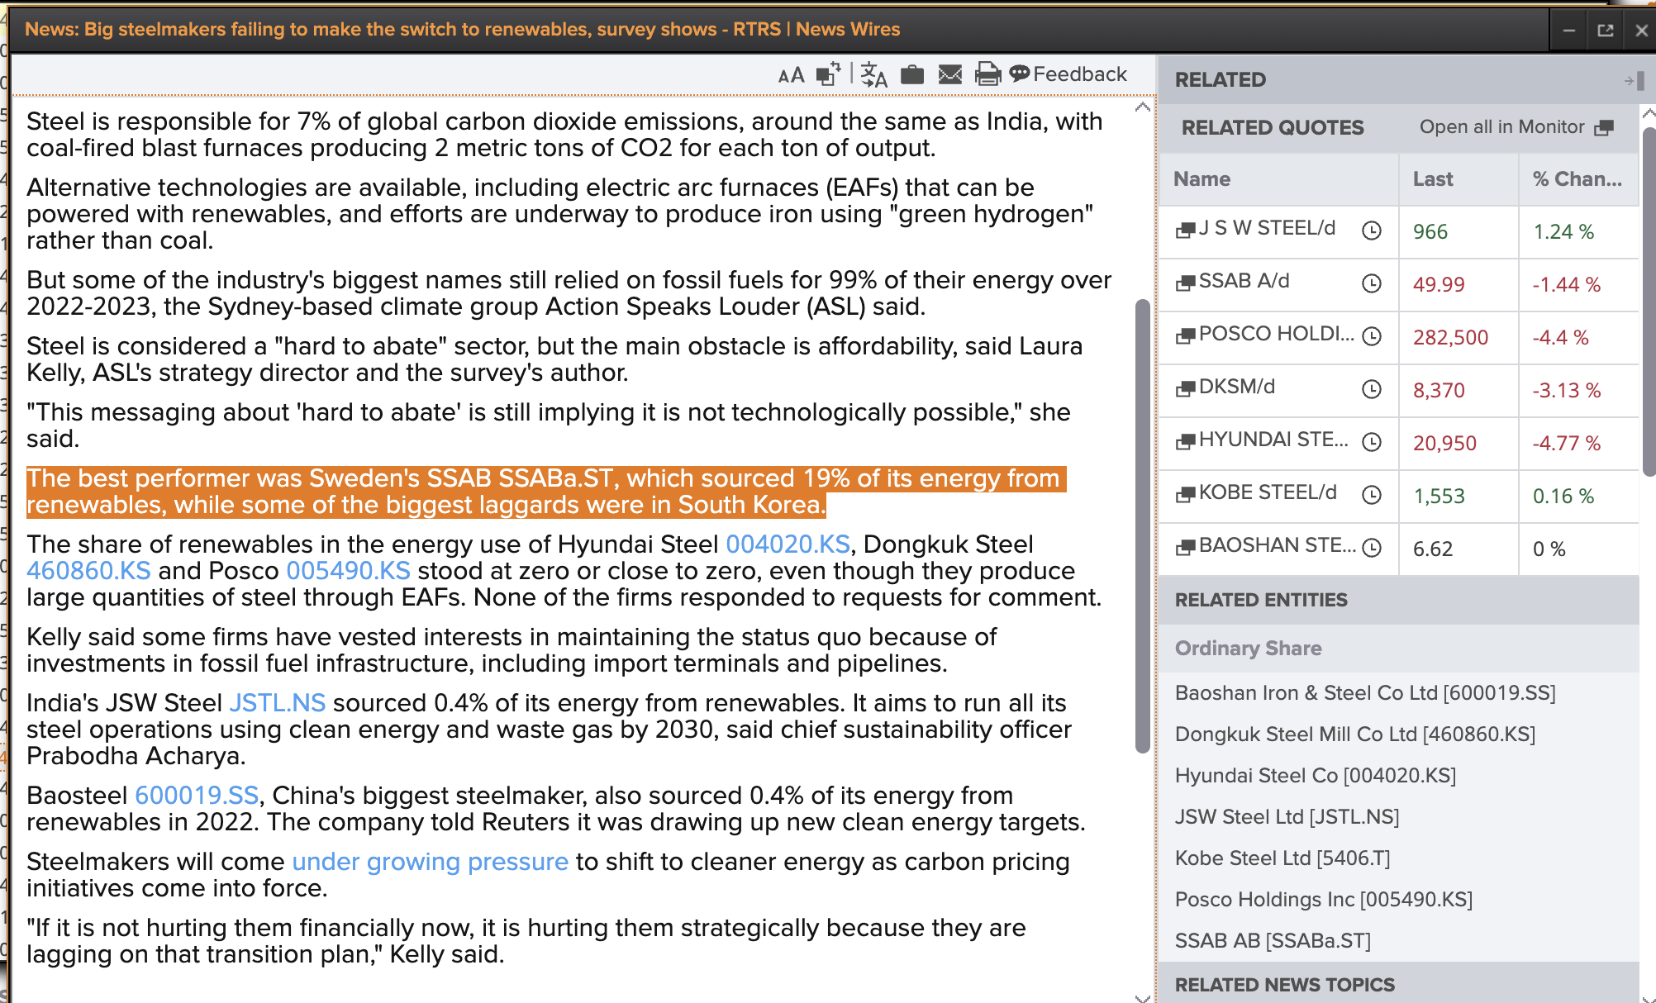Screen dimensions: 1656x1003
Task: Click article scroll up arrow
Action: coord(1143,107)
